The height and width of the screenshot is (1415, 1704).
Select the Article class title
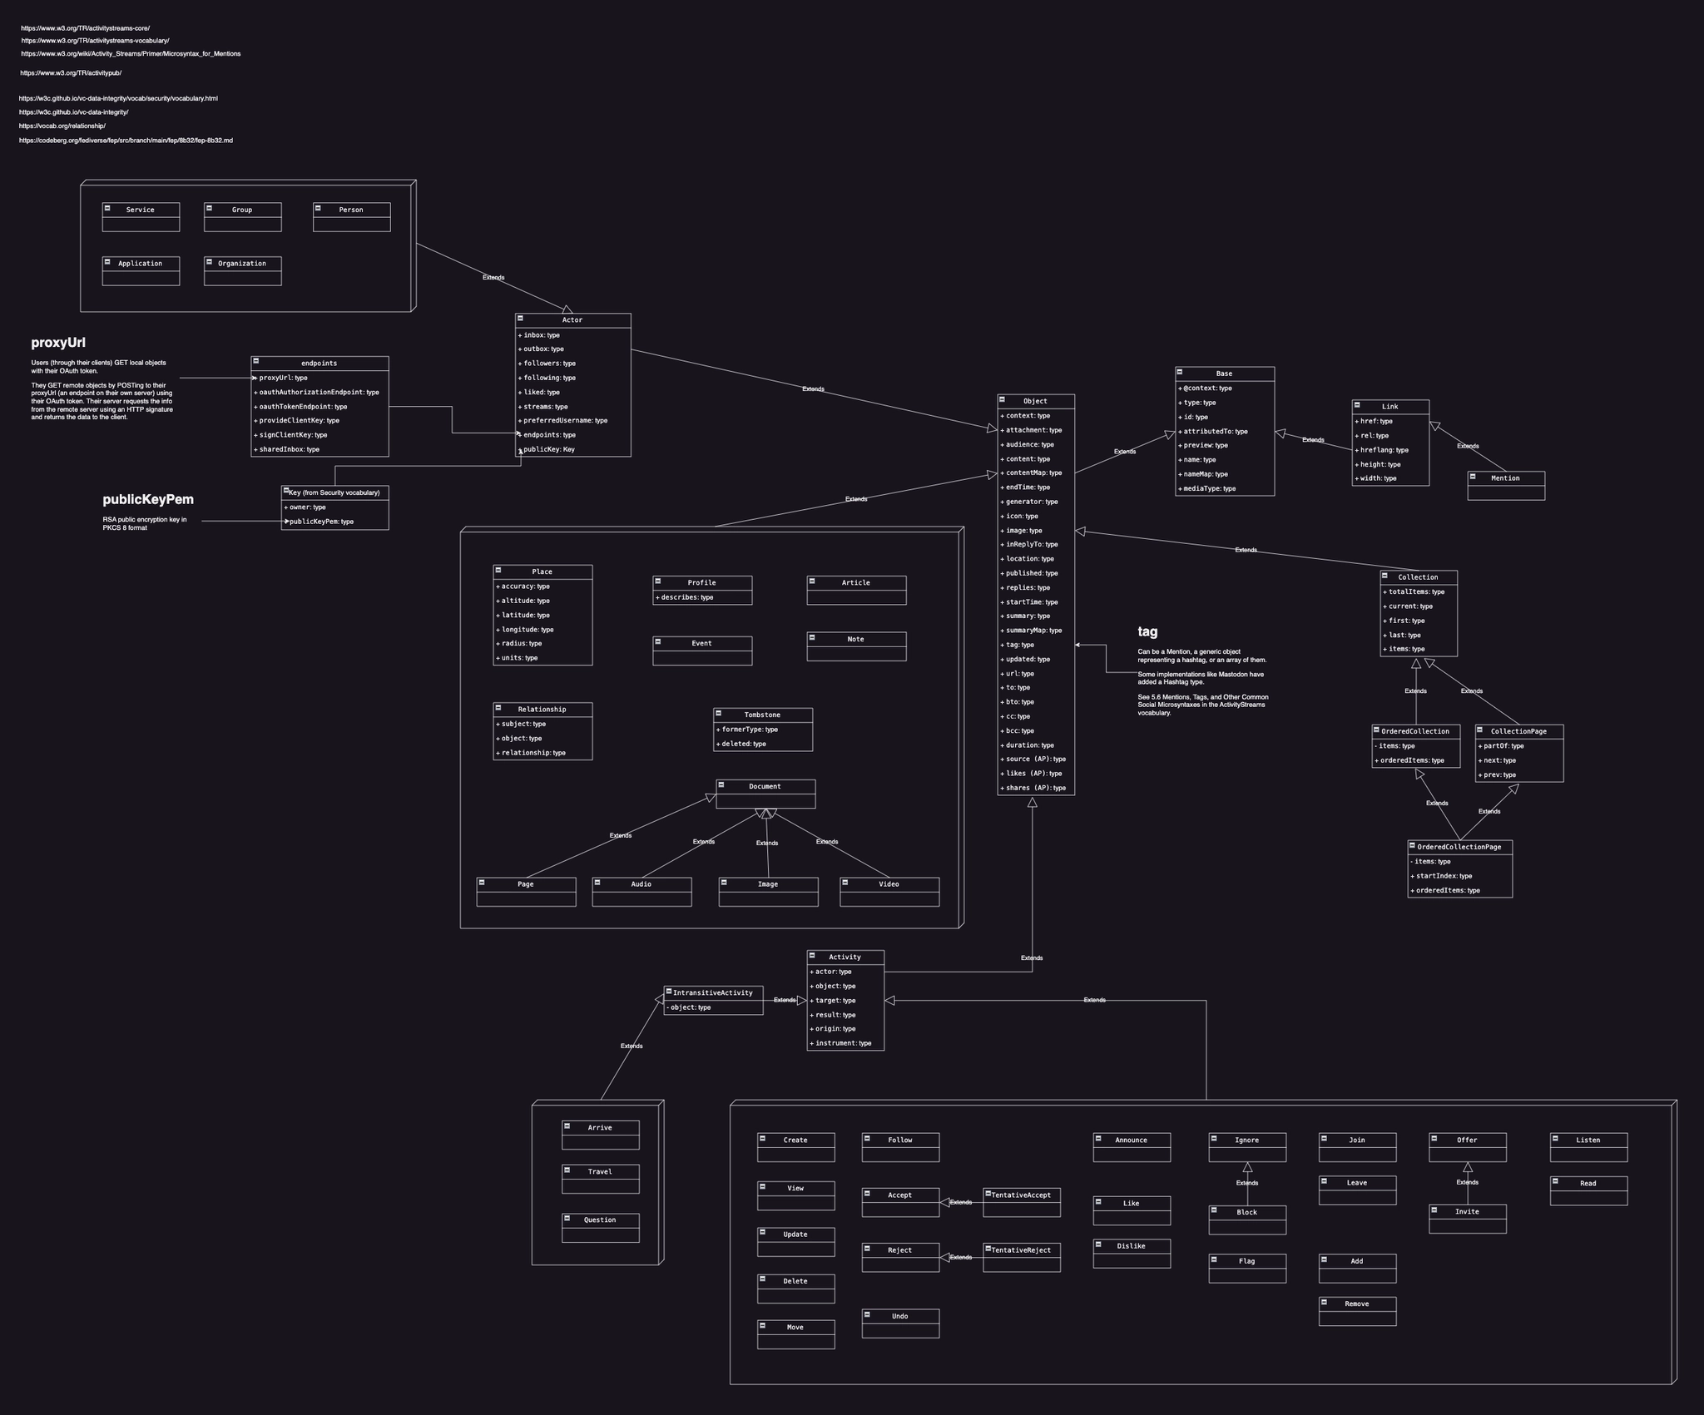[856, 583]
